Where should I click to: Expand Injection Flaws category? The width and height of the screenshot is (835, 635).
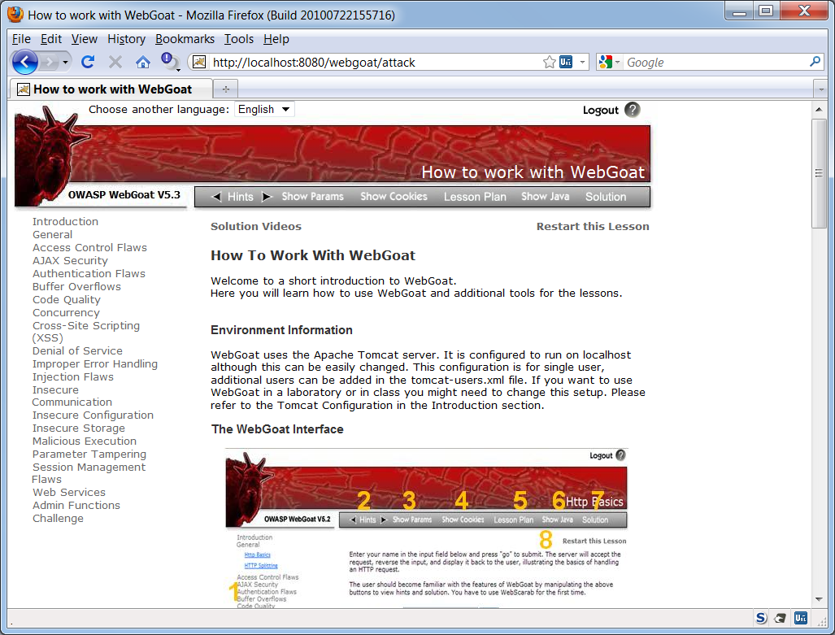pos(72,376)
